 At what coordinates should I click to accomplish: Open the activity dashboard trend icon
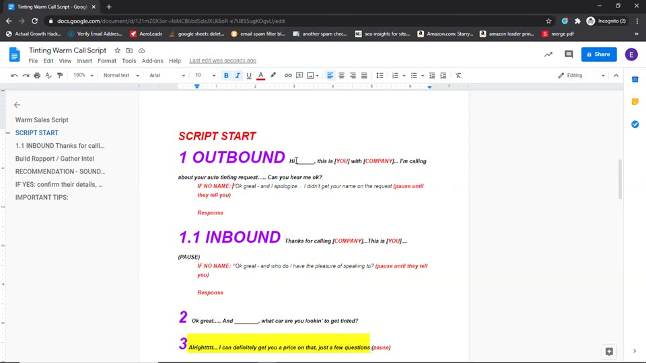coord(548,54)
